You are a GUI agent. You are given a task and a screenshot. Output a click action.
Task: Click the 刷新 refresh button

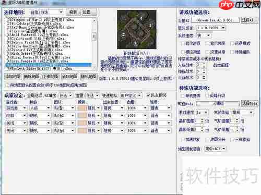73,12
